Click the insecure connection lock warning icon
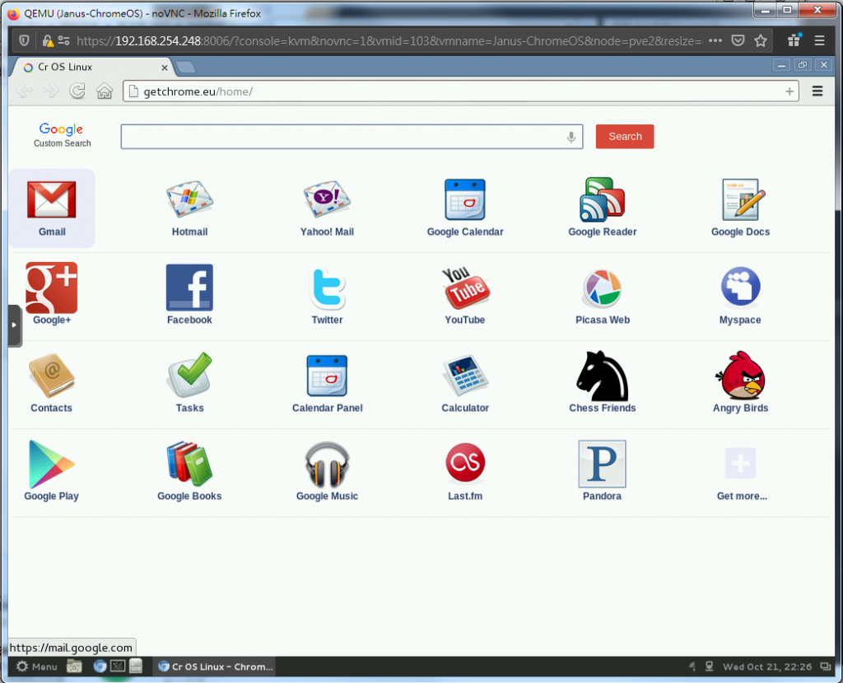This screenshot has width=843, height=683. pyautogui.click(x=47, y=41)
